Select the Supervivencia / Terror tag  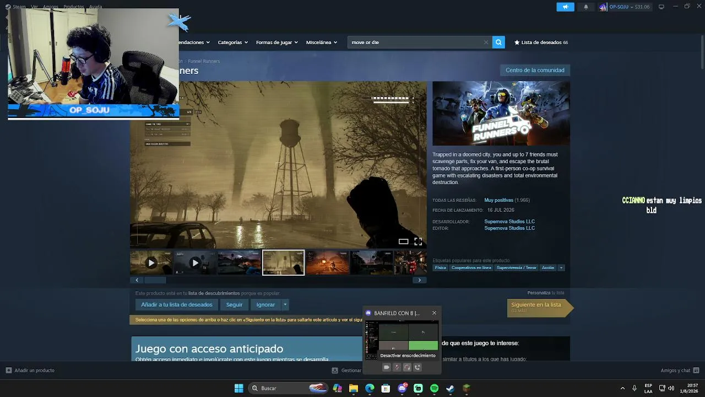click(x=516, y=268)
